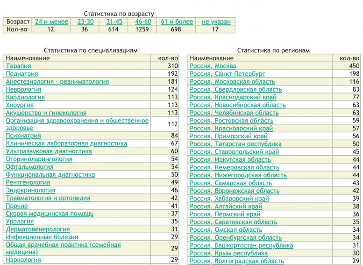This screenshot has width=363, height=265.
Task: Click 'Акушерство и гинекология' link
Action: 46,113
